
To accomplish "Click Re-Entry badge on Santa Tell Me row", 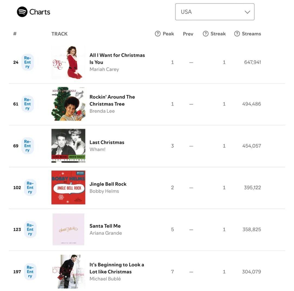I will [30, 230].
